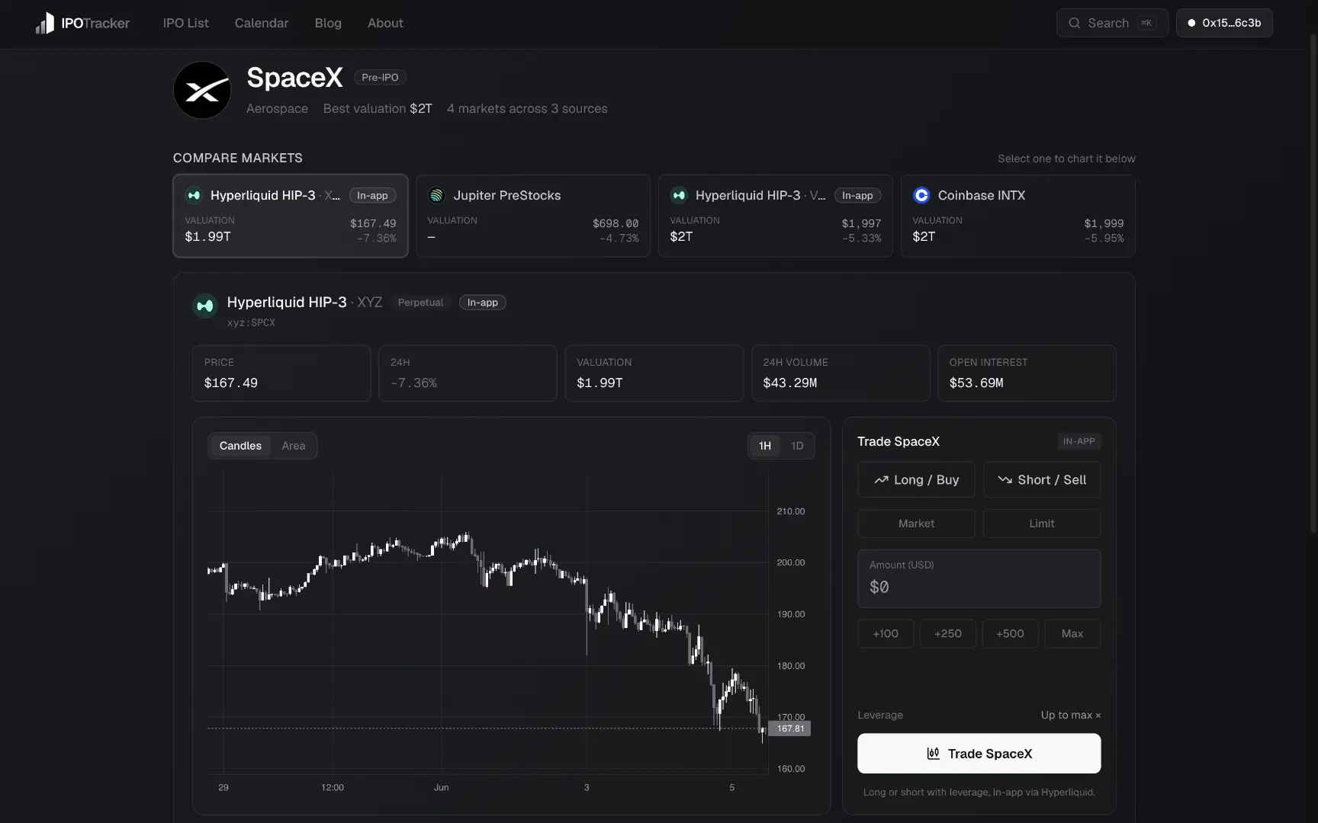This screenshot has height=823, width=1318.
Task: Select the Hyperliquid HIP-3 X... market card
Action: click(291, 216)
